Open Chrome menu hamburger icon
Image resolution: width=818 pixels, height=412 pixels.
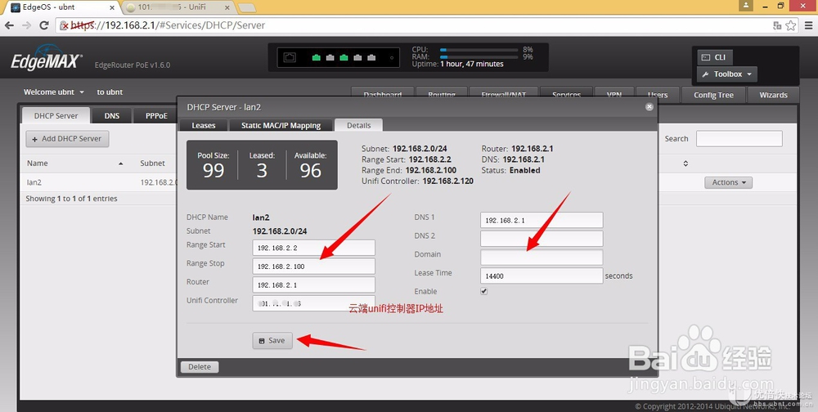point(807,25)
